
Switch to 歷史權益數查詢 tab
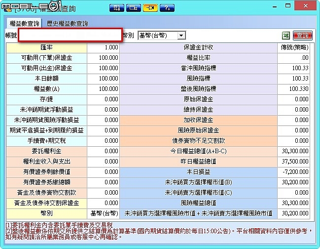68,24
